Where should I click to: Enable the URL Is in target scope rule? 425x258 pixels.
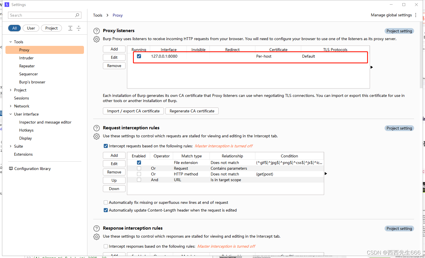coord(139,180)
